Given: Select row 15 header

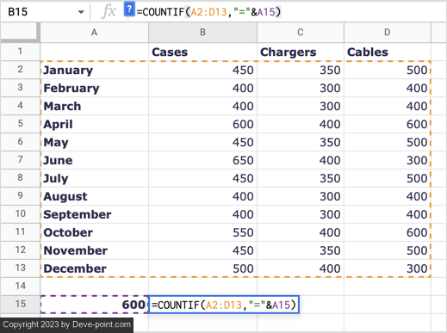Looking at the screenshot, I should coord(20,304).
